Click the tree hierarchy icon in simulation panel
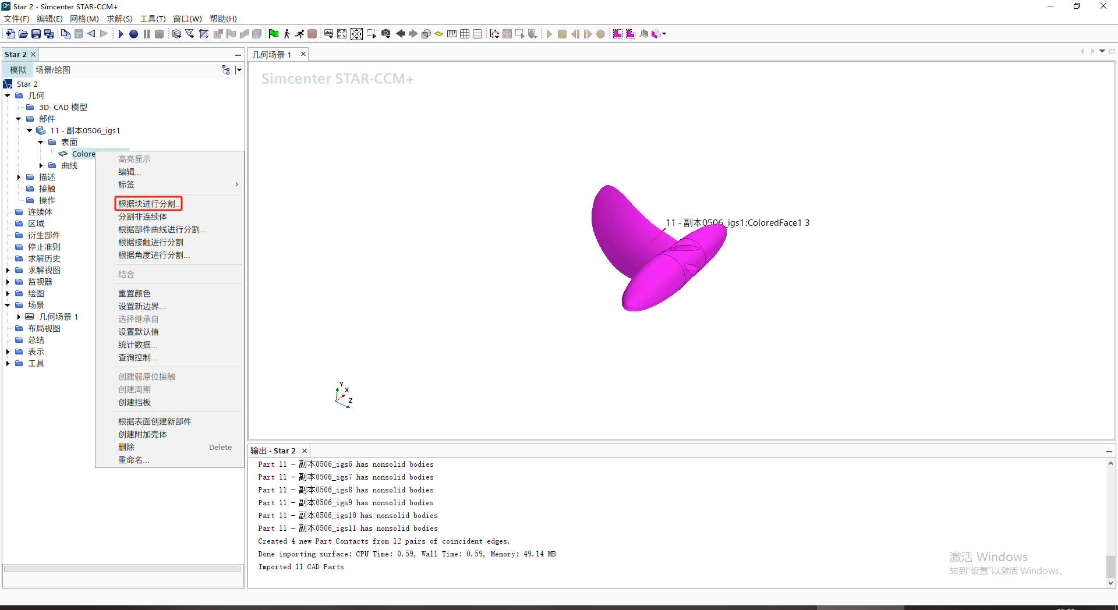The width and height of the screenshot is (1118, 610). [x=226, y=70]
